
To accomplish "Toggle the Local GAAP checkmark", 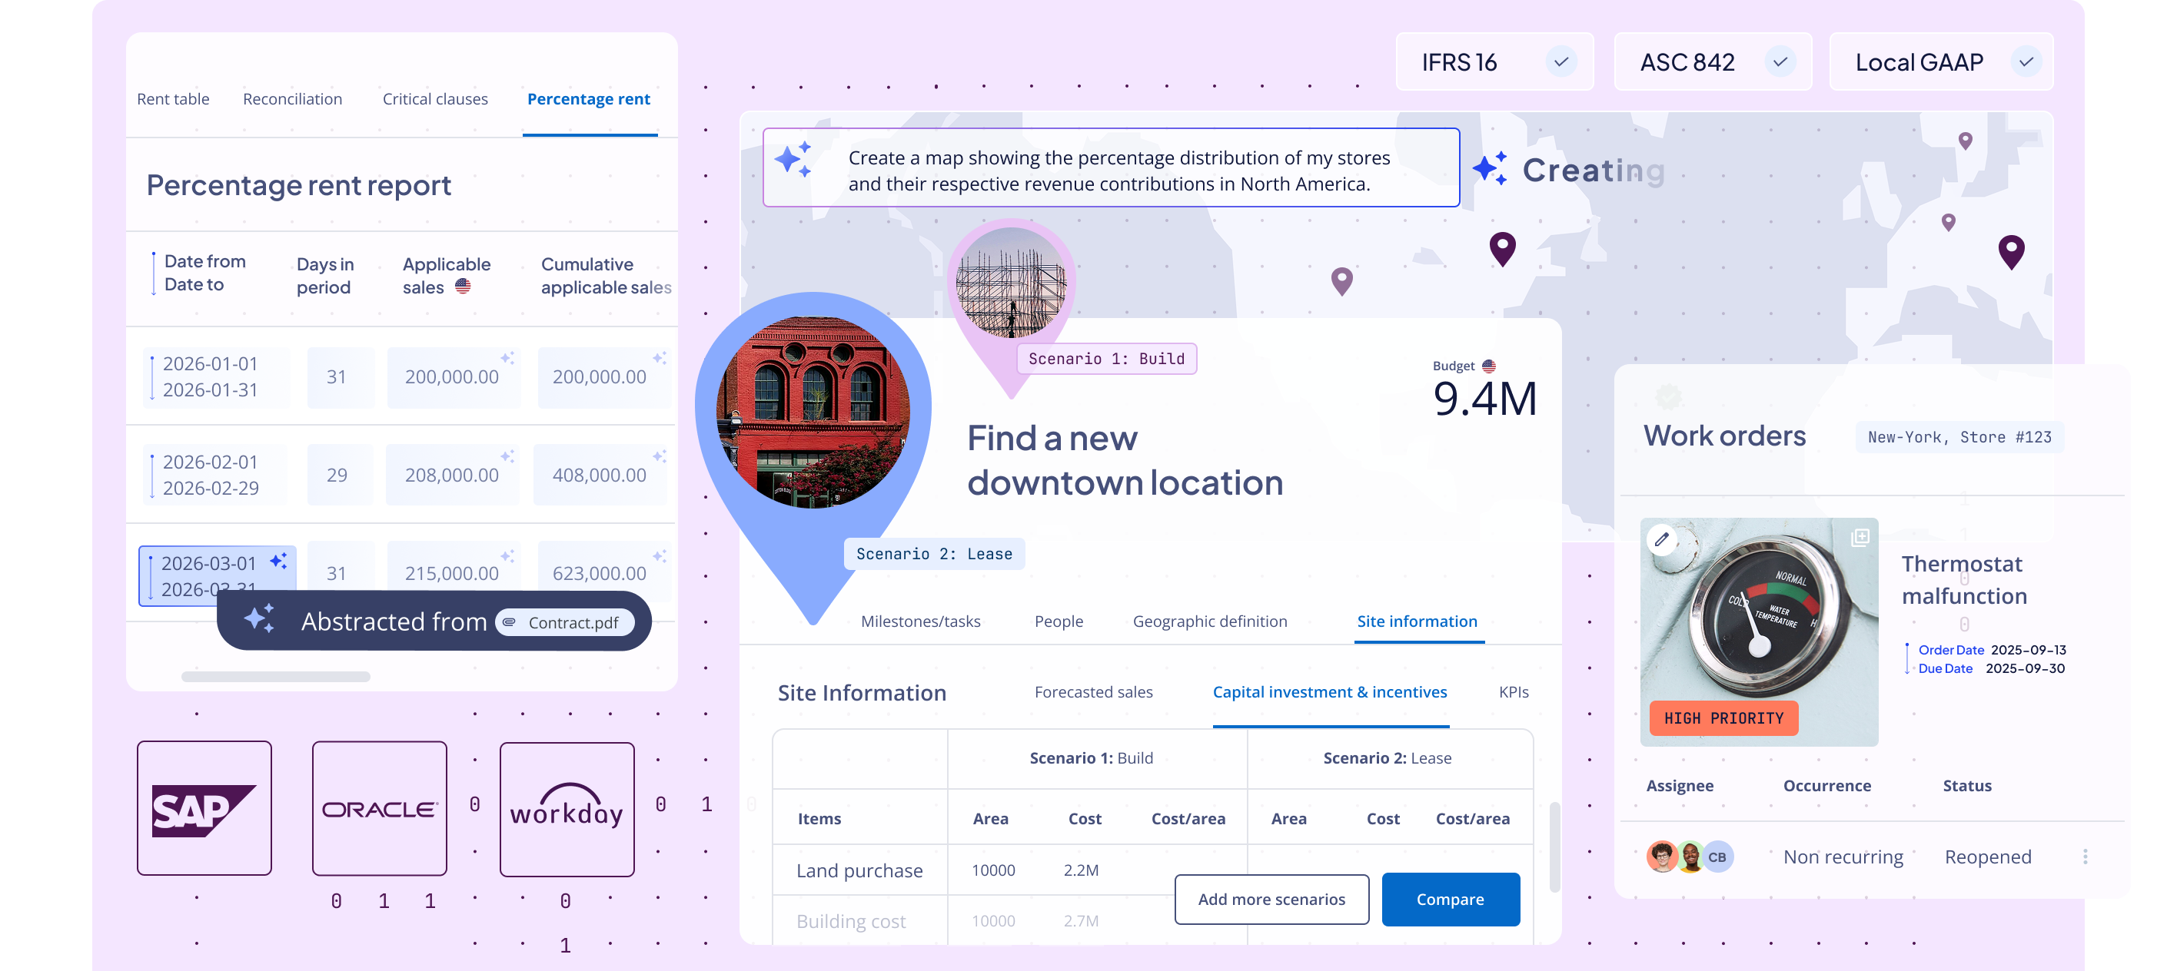I will (2026, 61).
